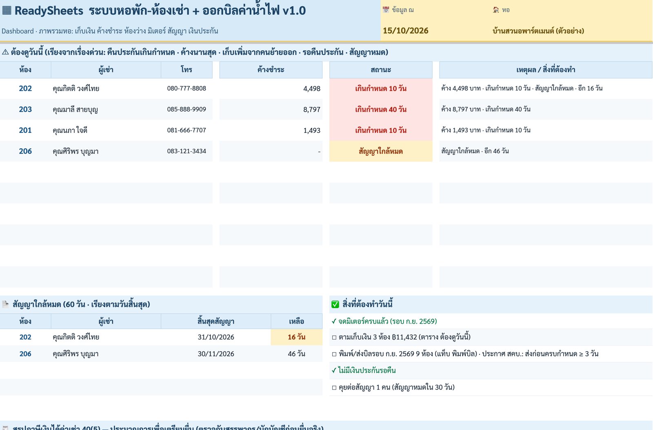Click the ไม่มีเงินประกันรอคืน check mark
Image resolution: width=653 pixels, height=430 pixels.
[334, 370]
